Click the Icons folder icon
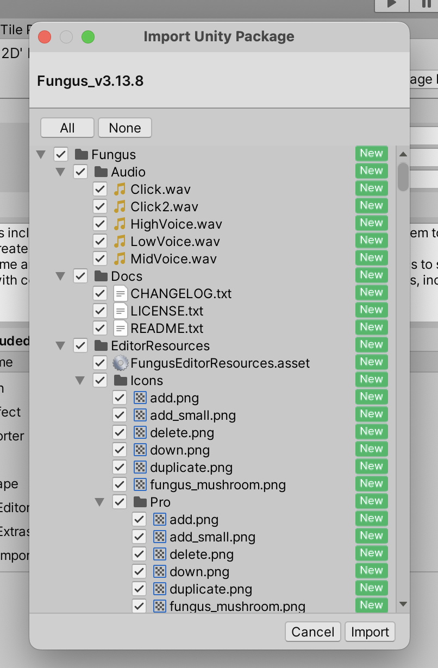This screenshot has height=668, width=438. tap(120, 381)
